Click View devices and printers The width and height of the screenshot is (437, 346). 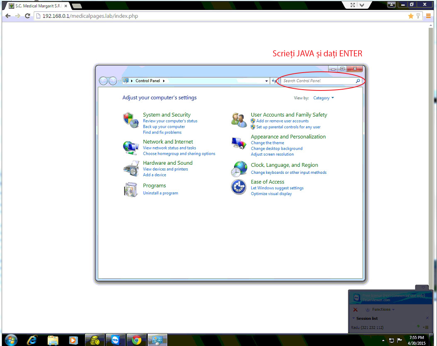click(165, 169)
